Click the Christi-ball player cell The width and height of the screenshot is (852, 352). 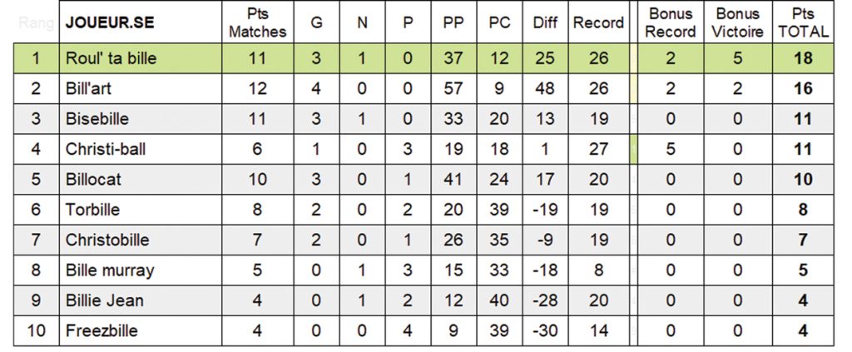pyautogui.click(x=140, y=150)
